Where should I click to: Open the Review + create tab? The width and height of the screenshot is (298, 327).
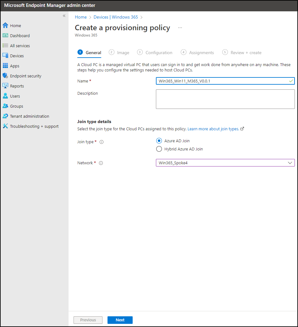pos(242,53)
